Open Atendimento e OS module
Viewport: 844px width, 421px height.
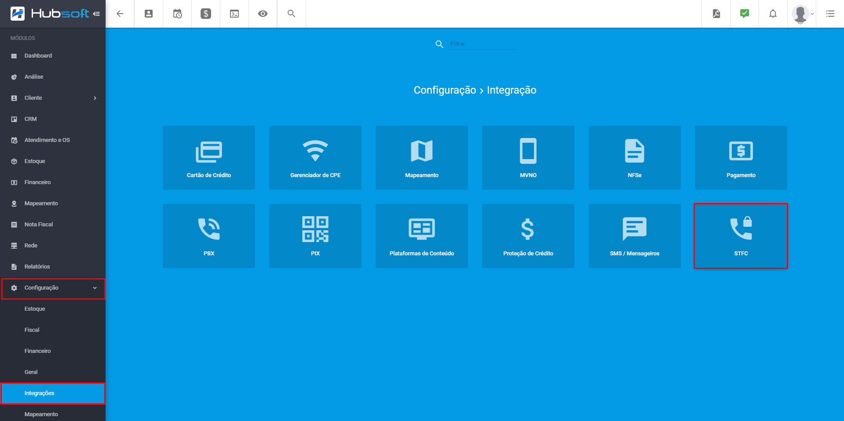[53, 140]
